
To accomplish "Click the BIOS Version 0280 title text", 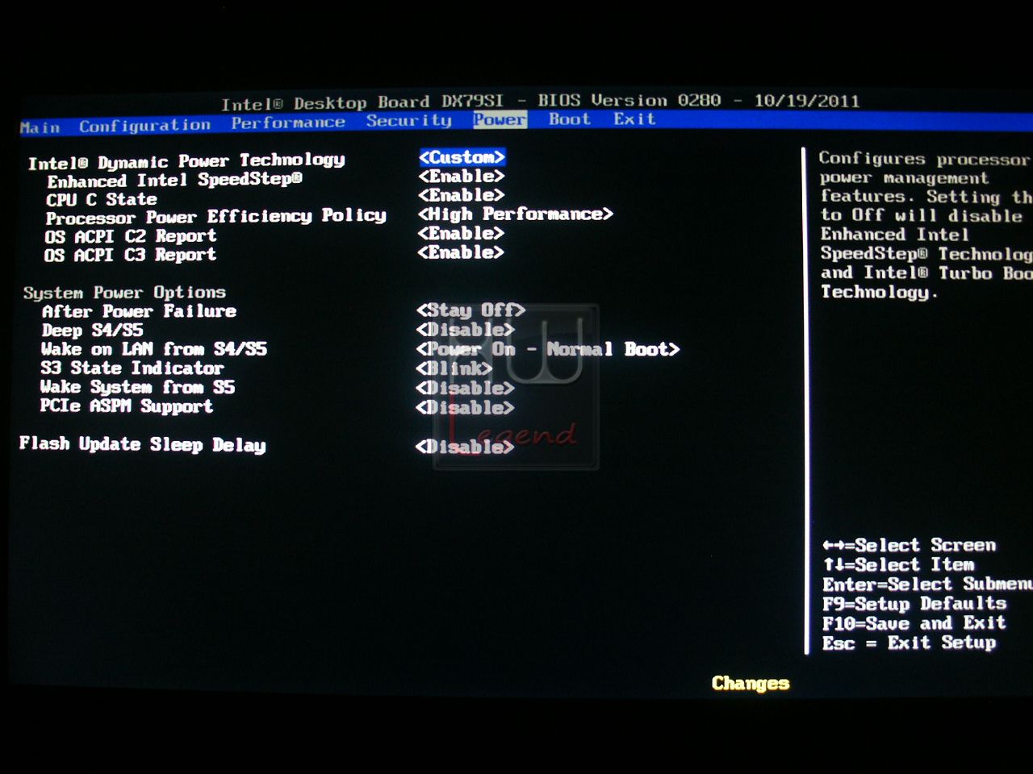I will pos(629,101).
